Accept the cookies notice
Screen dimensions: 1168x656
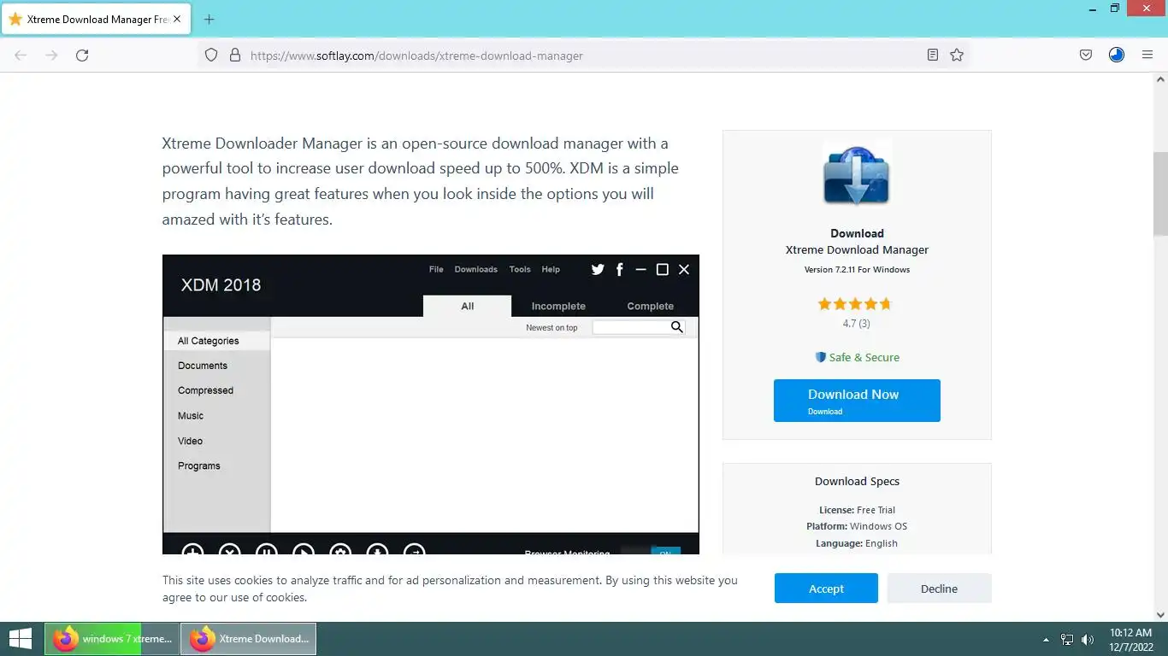click(x=826, y=589)
